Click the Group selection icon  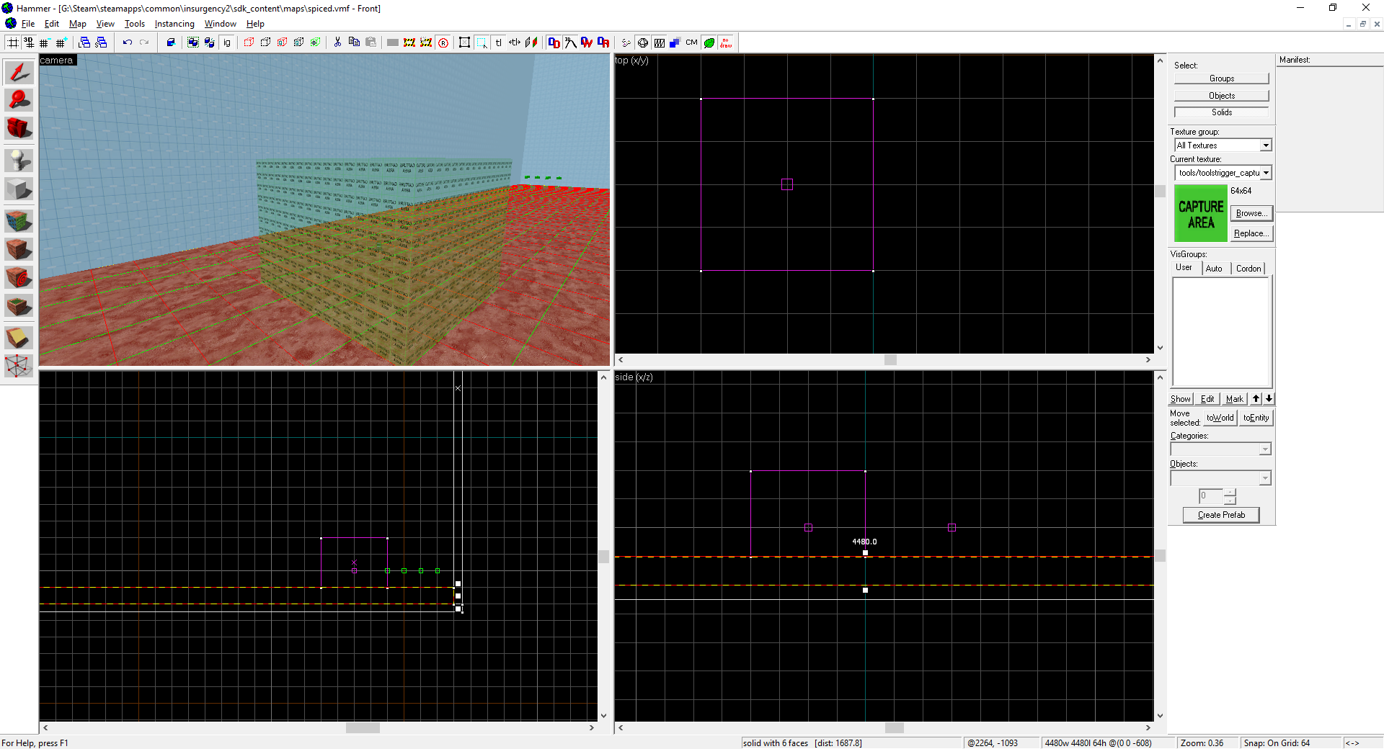pyautogui.click(x=193, y=42)
